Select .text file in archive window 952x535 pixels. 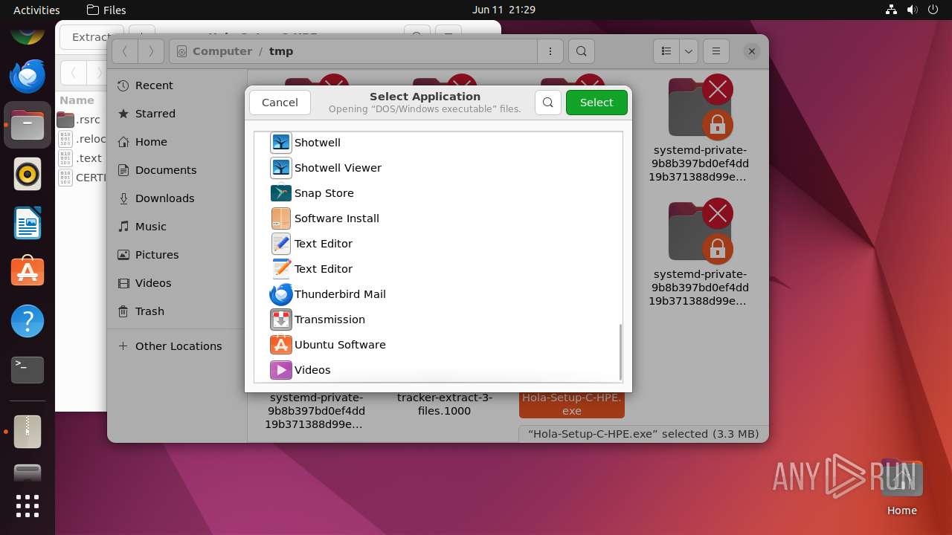(x=80, y=158)
